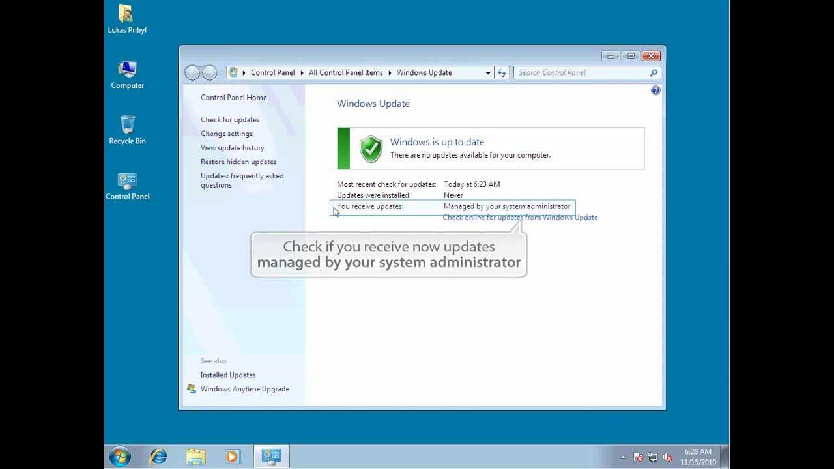Screen dimensions: 834x469
Task: Expand arrow after All Control Panel Items
Action: pos(390,72)
